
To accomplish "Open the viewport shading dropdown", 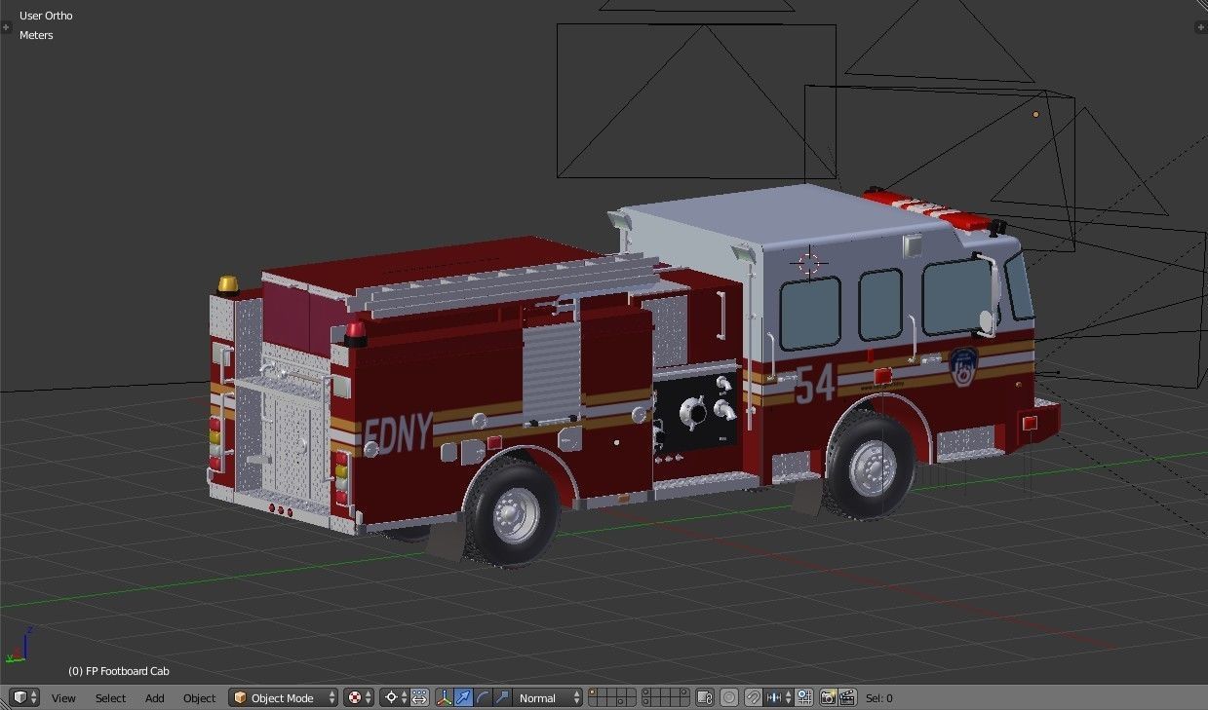I will point(361,697).
